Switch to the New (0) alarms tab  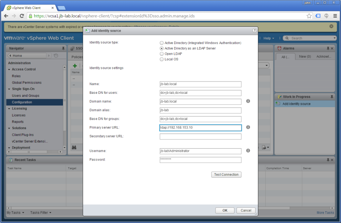(x=305, y=56)
